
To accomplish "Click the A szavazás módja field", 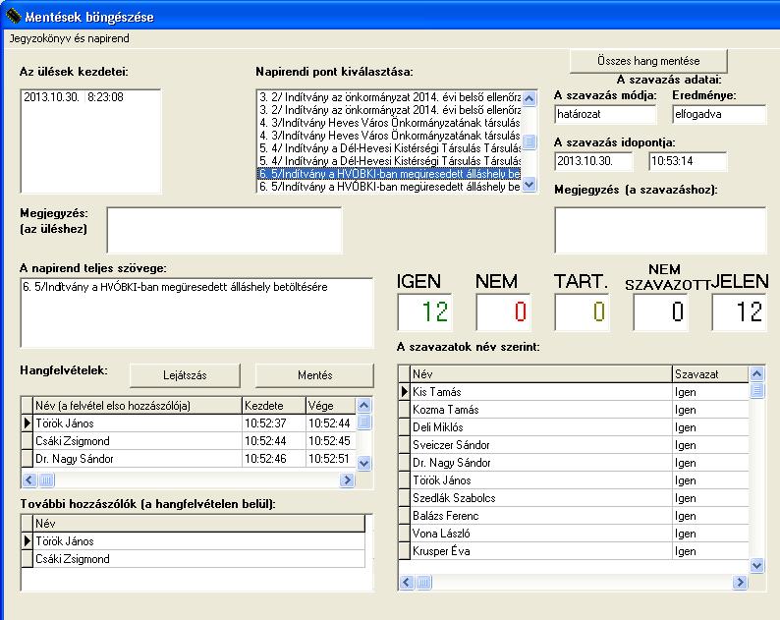I will click(x=605, y=114).
